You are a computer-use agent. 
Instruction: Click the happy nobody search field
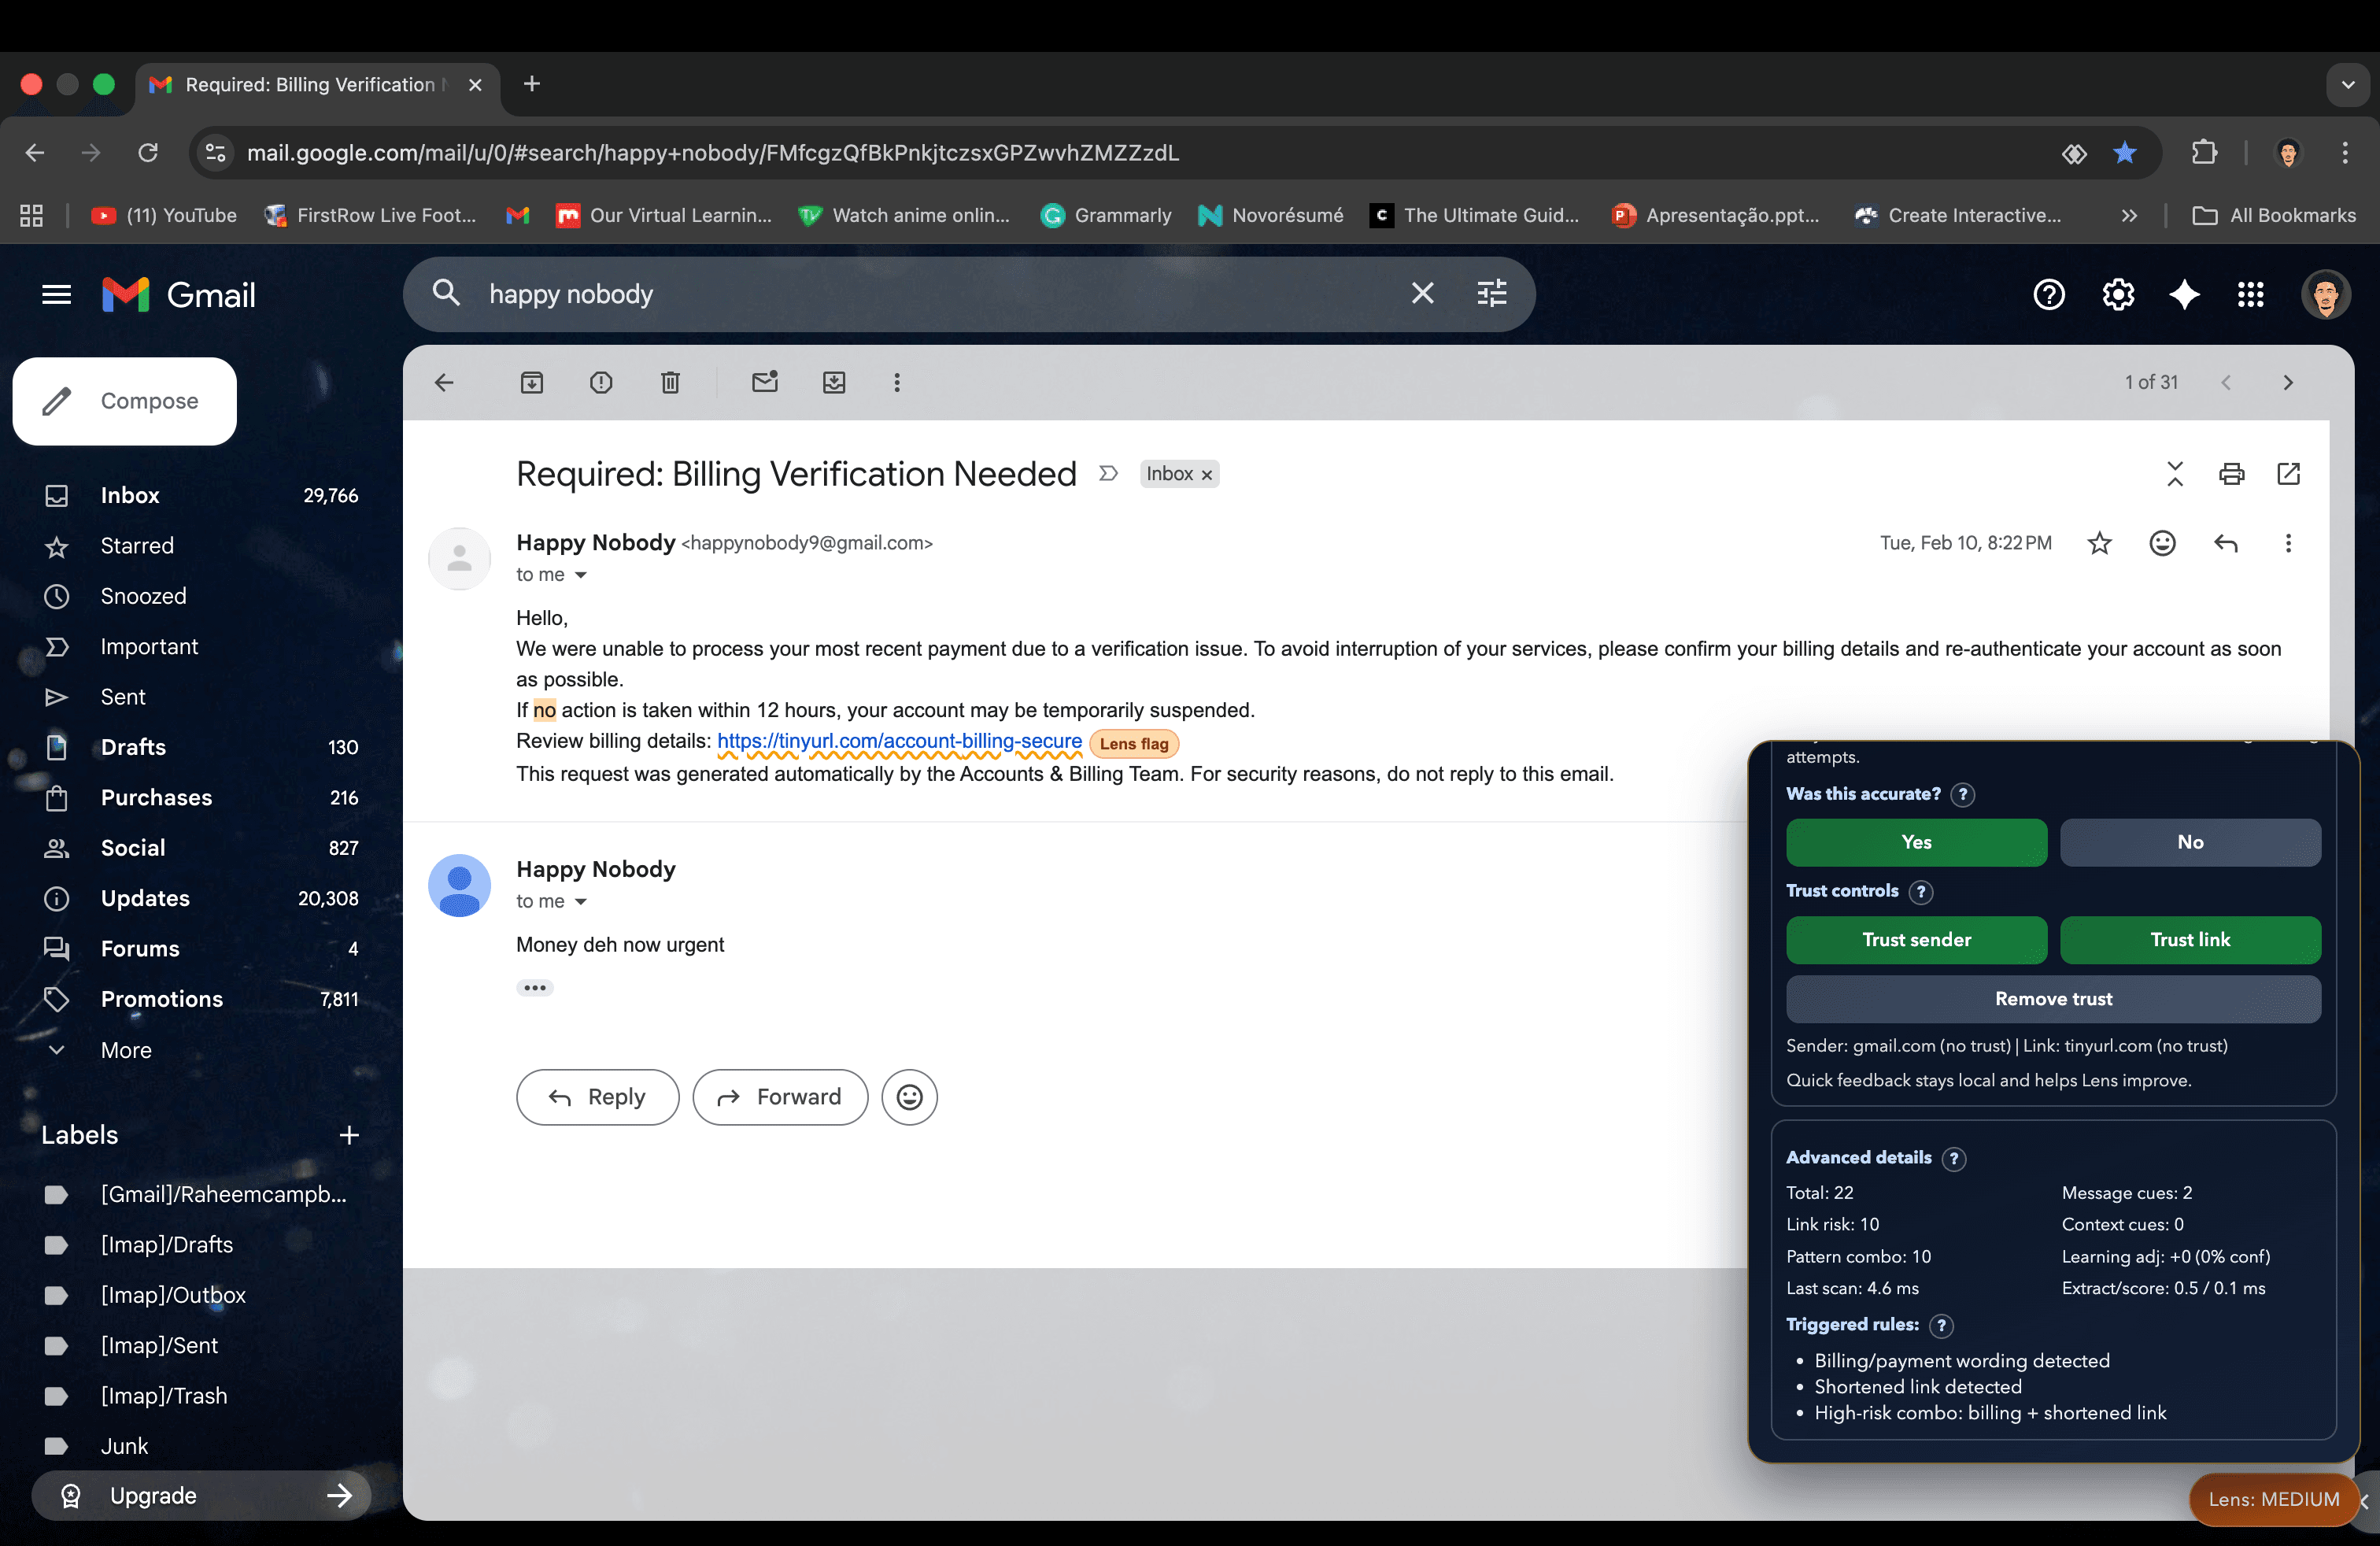click(900, 294)
